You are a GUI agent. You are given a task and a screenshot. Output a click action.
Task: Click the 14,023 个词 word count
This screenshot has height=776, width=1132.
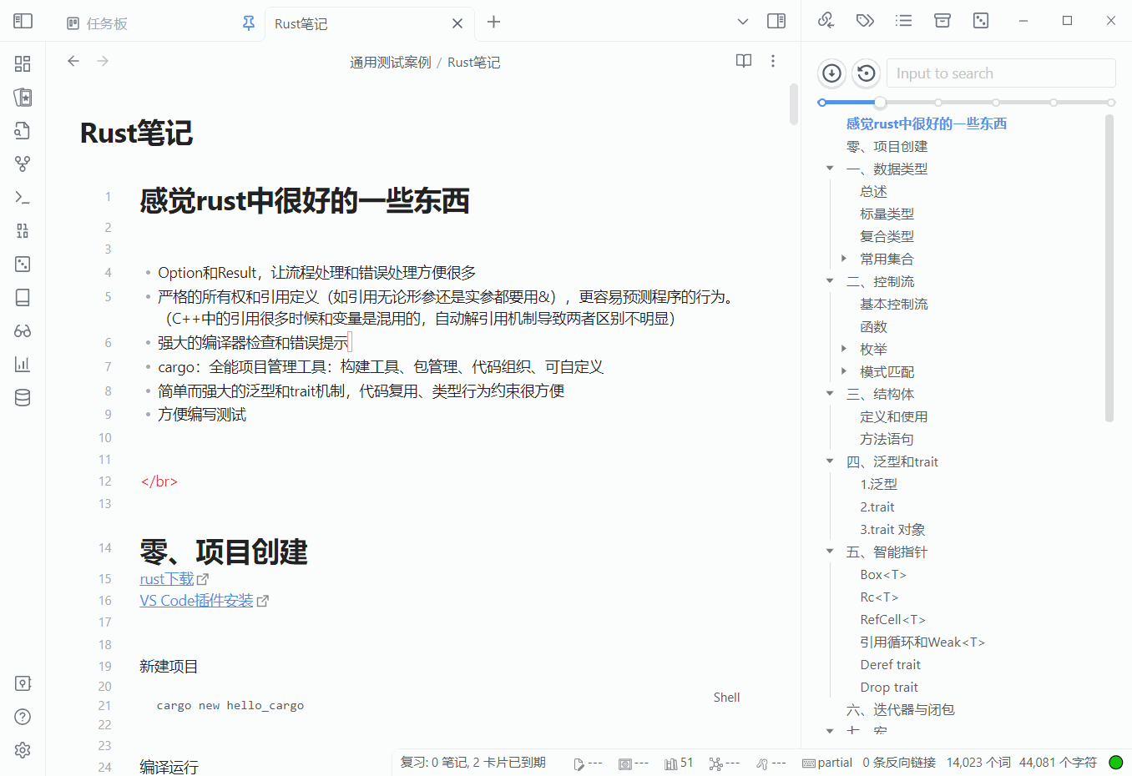978,762
